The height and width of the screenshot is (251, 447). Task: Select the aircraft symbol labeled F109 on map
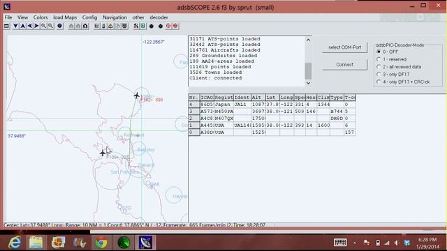point(103,153)
